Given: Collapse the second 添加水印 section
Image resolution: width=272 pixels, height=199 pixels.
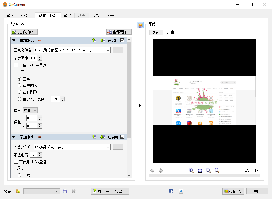Looking at the screenshot, I should [x=14, y=137].
